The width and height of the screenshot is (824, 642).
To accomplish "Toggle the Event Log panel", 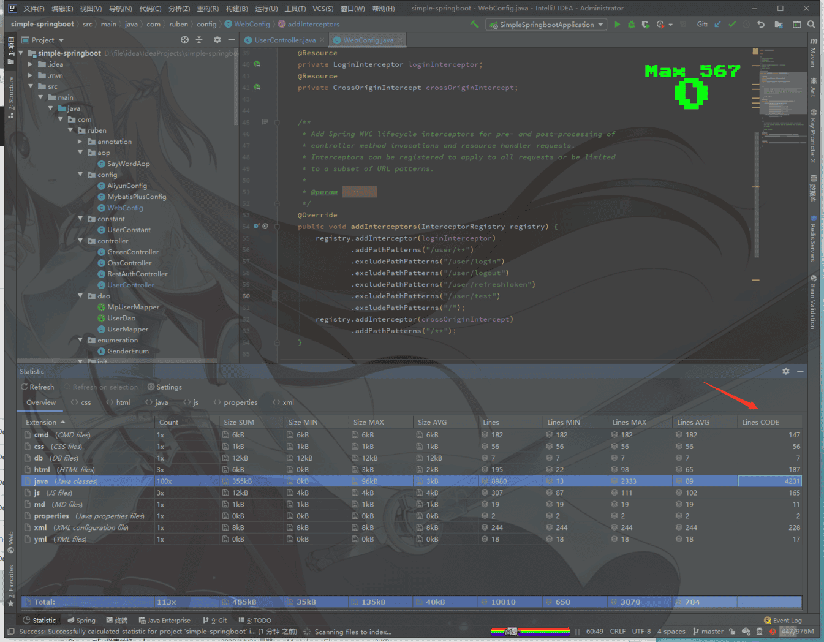I will 782,620.
